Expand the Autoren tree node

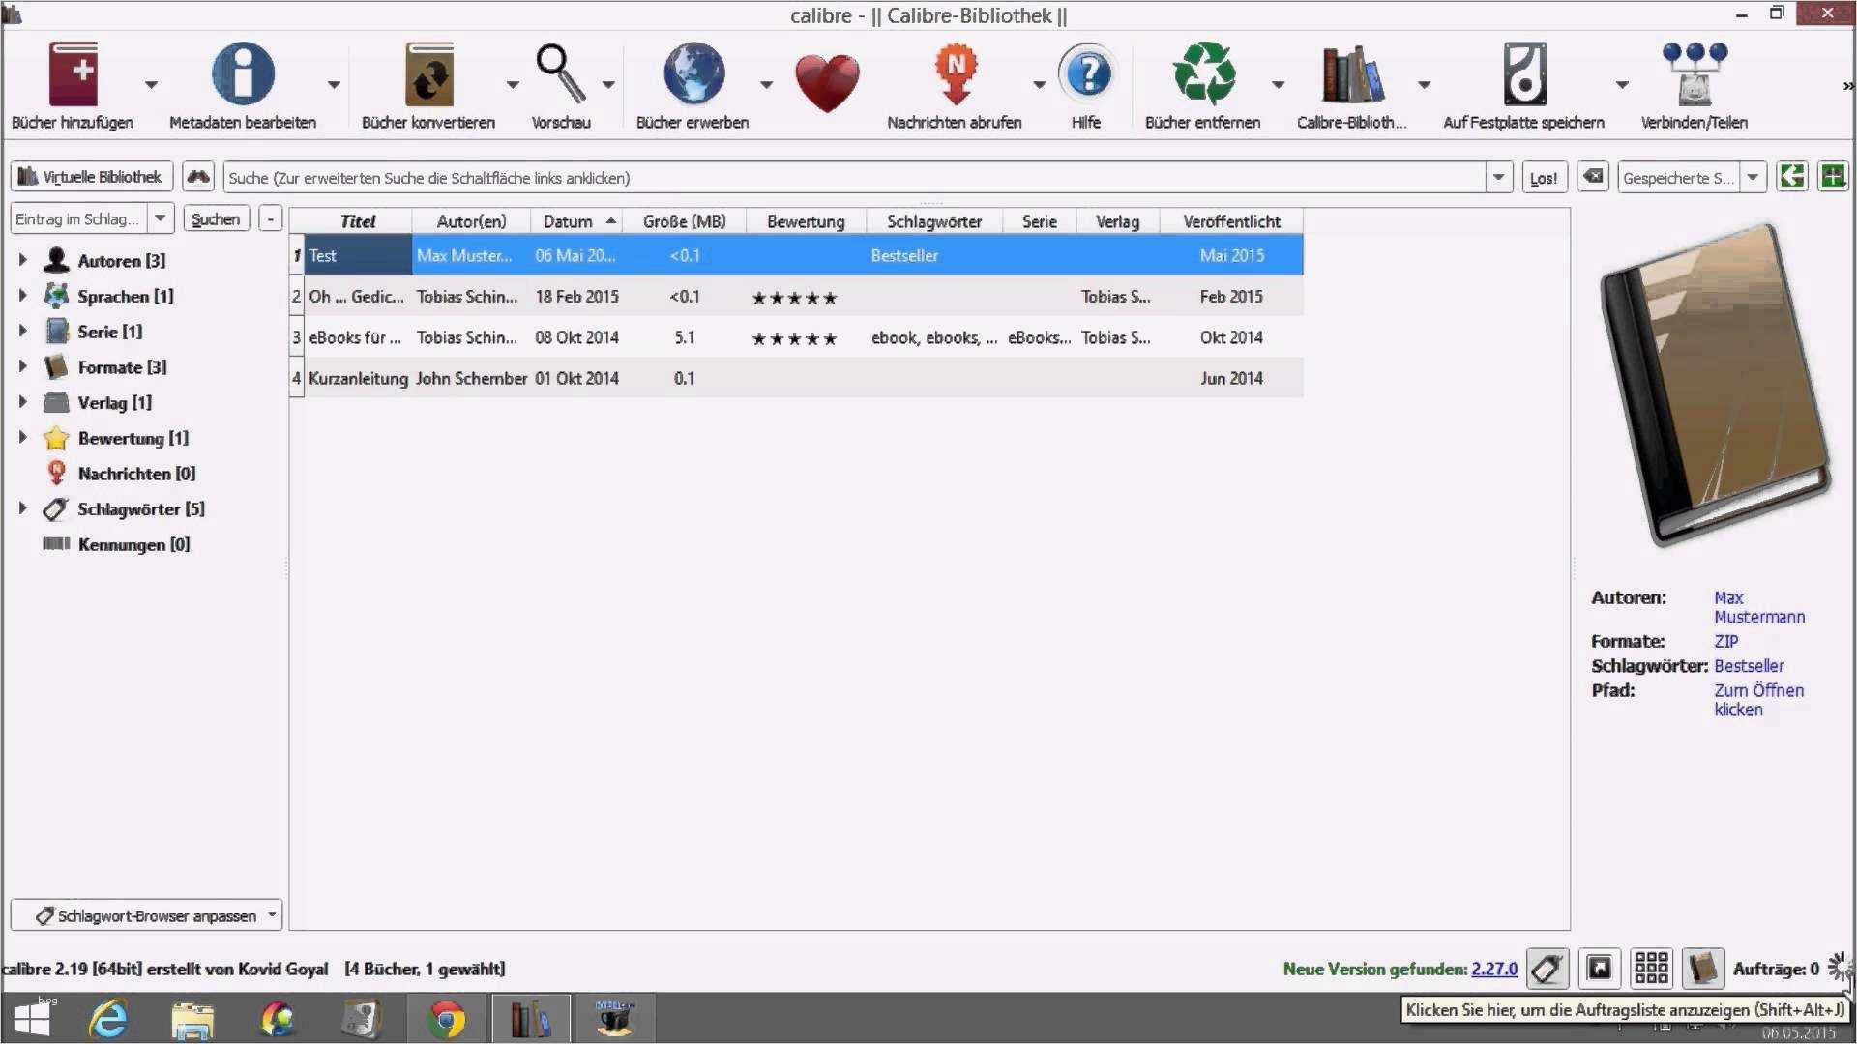(x=22, y=260)
